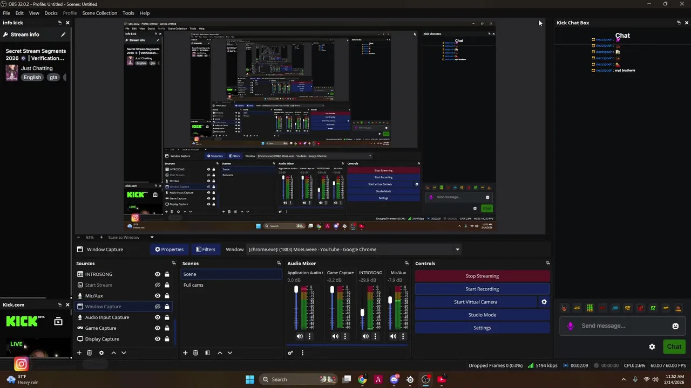Click Start Recording button
691x388 pixels.
tap(482, 289)
